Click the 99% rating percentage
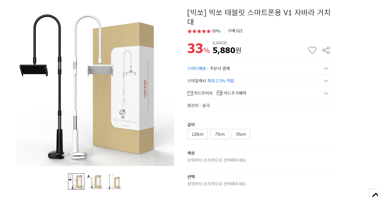 coord(216,31)
